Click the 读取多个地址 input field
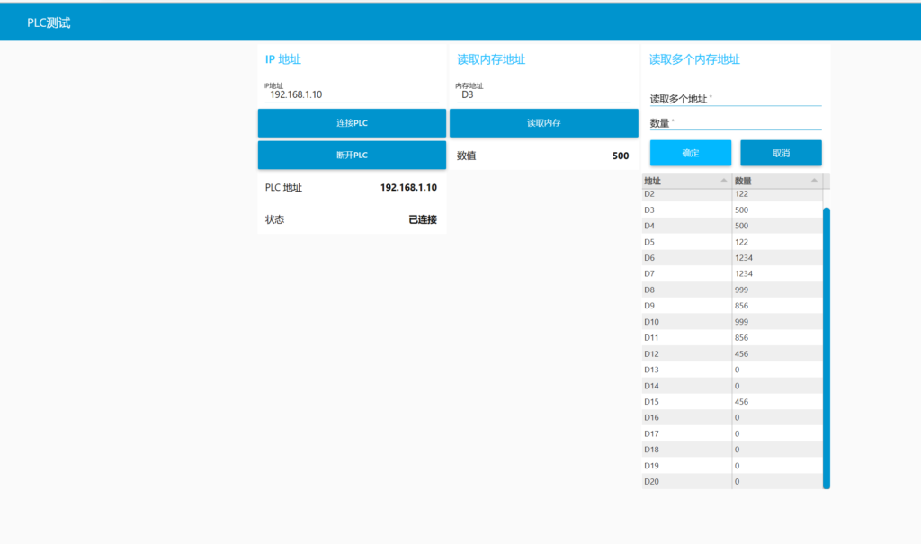This screenshot has width=921, height=544. point(735,98)
